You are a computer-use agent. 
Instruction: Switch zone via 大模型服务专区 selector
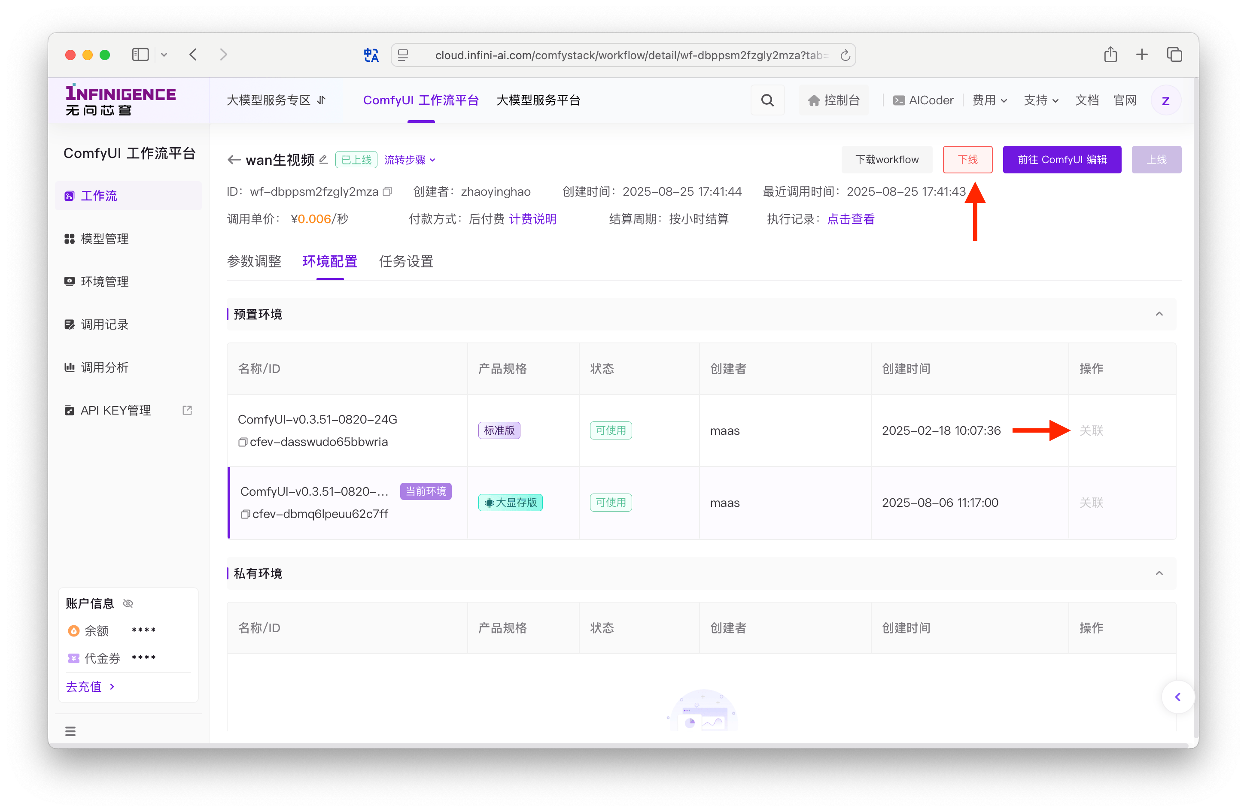276,100
